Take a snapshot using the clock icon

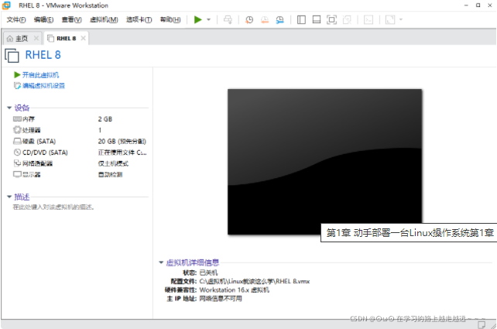coord(249,19)
